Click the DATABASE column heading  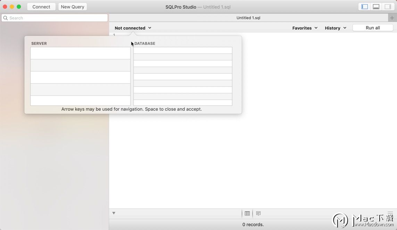(x=145, y=43)
